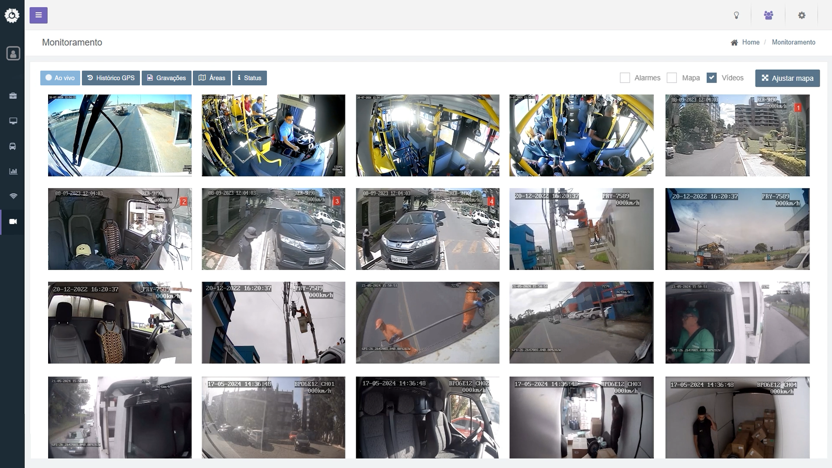This screenshot has width=832, height=468.
Task: Open the bar chart reports icon
Action: 13,171
